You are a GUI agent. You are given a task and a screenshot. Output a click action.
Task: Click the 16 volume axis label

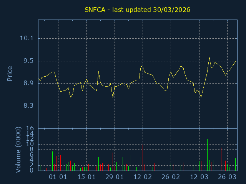coord(30,129)
